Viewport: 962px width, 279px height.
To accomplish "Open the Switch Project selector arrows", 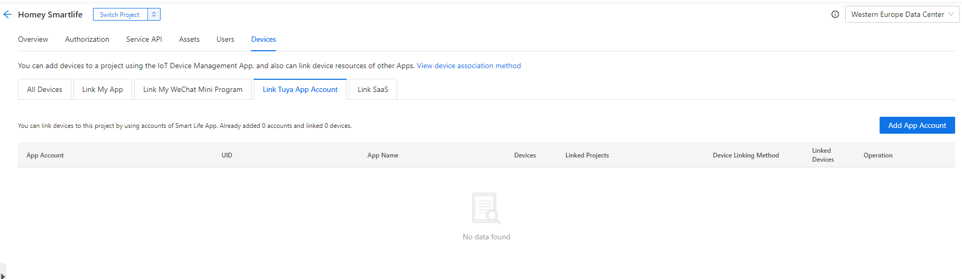I will pyautogui.click(x=154, y=14).
